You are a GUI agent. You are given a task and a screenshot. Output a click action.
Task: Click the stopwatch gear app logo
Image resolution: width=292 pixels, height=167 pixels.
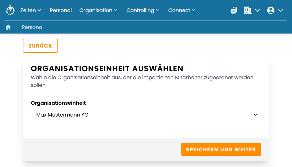click(x=10, y=10)
